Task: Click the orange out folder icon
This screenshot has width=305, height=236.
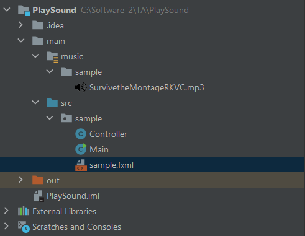Action: click(x=38, y=180)
